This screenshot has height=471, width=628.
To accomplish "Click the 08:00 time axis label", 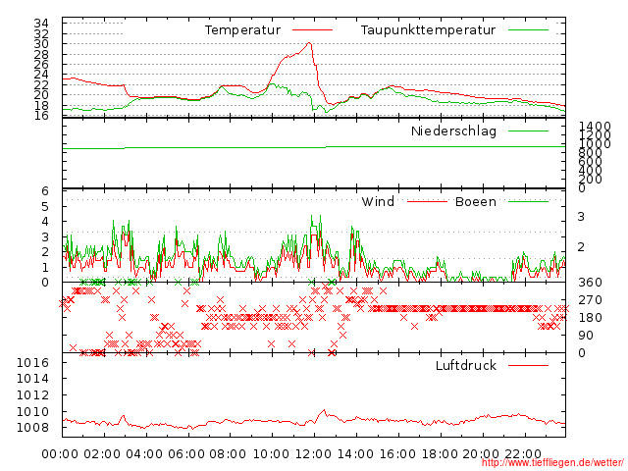I will point(228,454).
